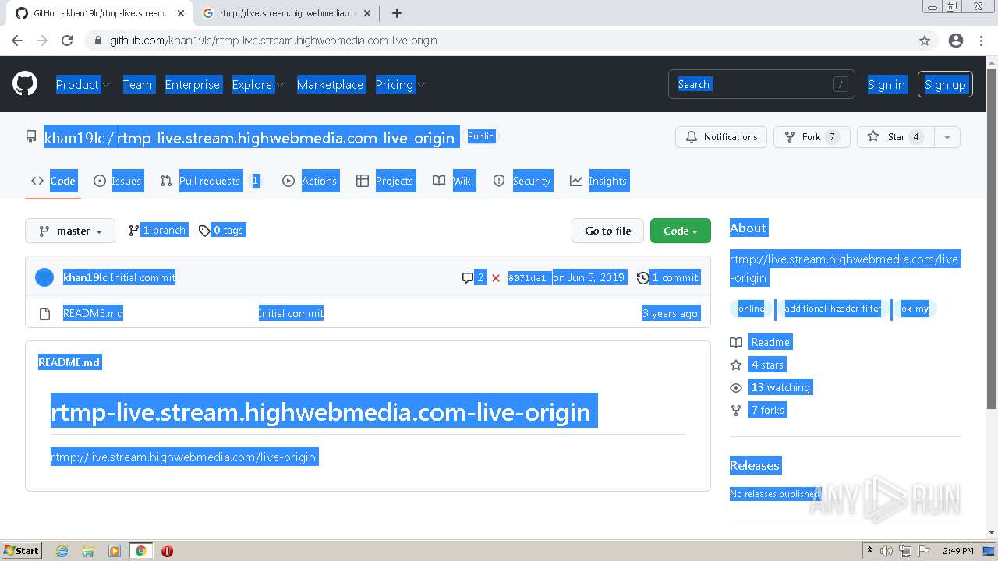
Task: Bookmark this page with the star icon
Action: click(925, 41)
